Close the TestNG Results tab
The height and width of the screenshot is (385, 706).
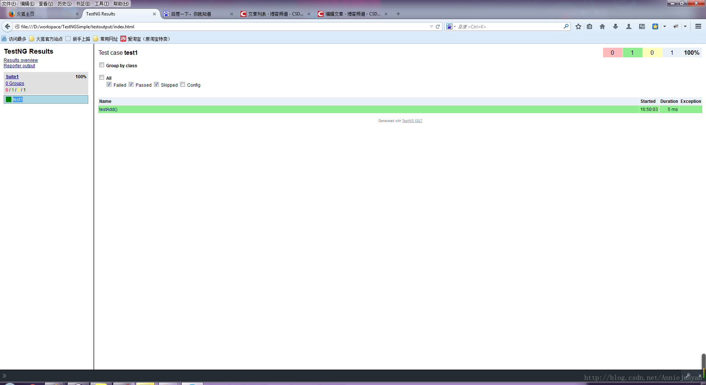pyautogui.click(x=154, y=14)
